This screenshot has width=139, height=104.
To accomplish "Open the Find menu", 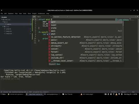I will [x=16, y=14].
